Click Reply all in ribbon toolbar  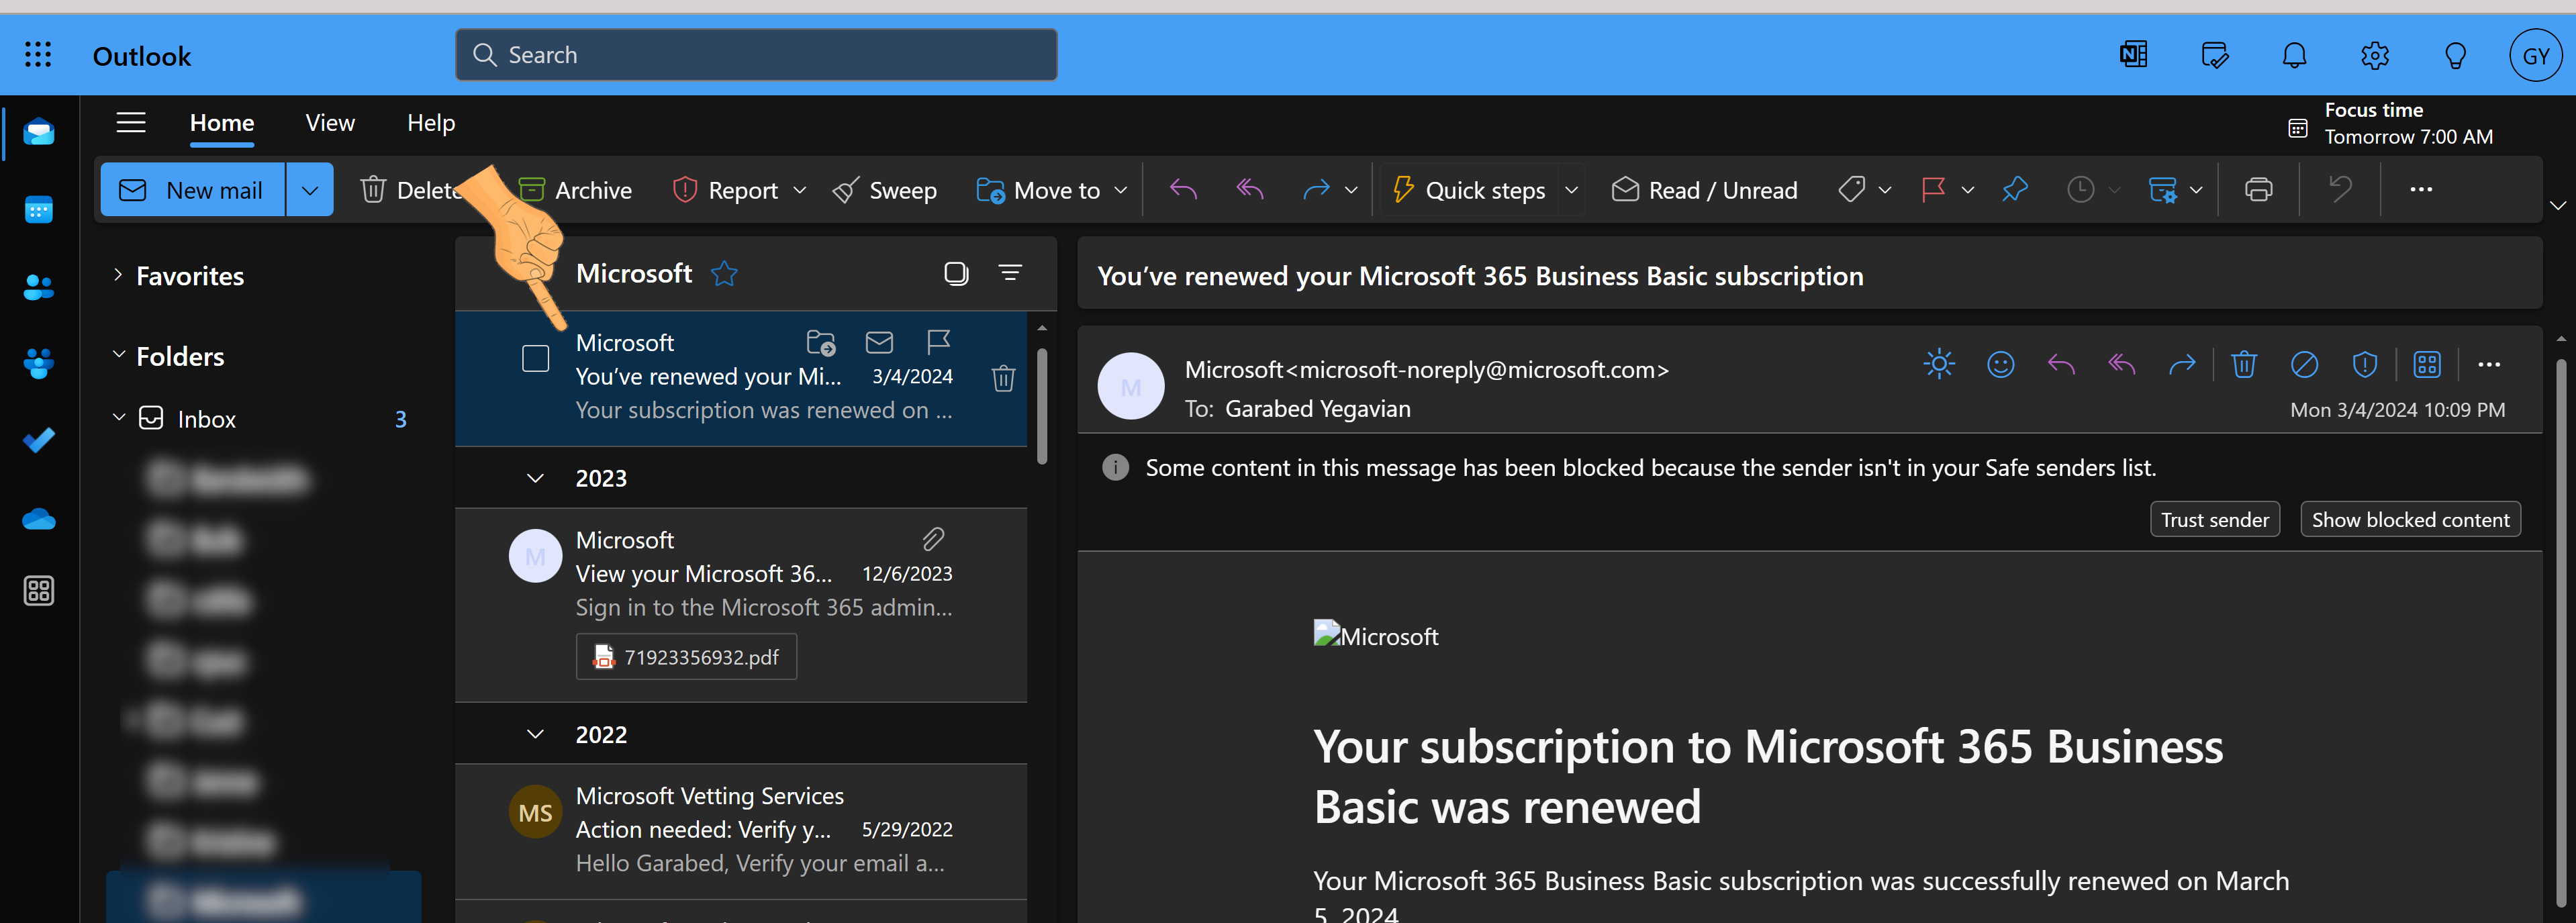point(1250,189)
